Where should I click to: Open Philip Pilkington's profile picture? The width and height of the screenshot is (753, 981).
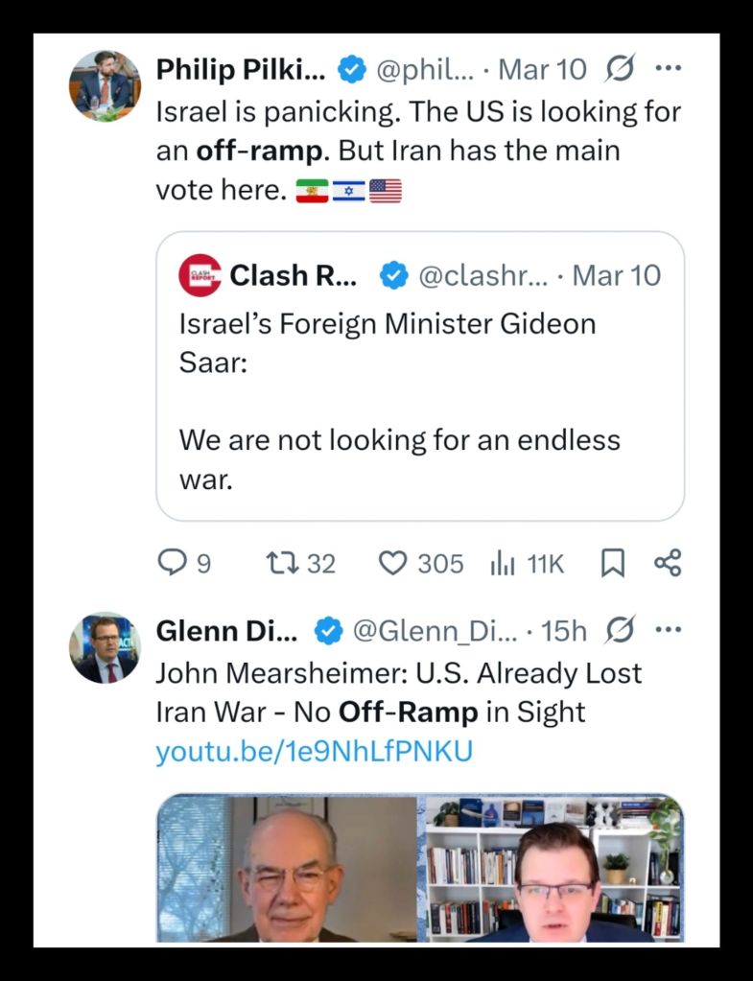105,85
